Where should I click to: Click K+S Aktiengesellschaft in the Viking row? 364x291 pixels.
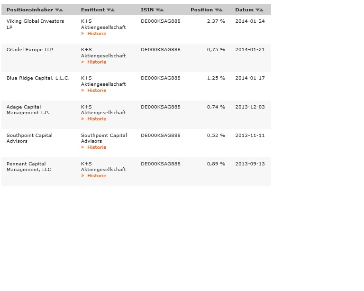click(x=103, y=24)
